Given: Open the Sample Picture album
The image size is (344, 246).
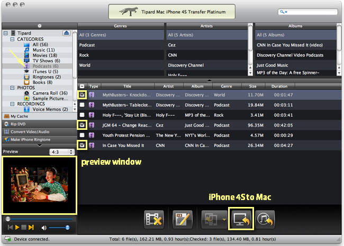Looking at the screenshot, I should 50,99.
